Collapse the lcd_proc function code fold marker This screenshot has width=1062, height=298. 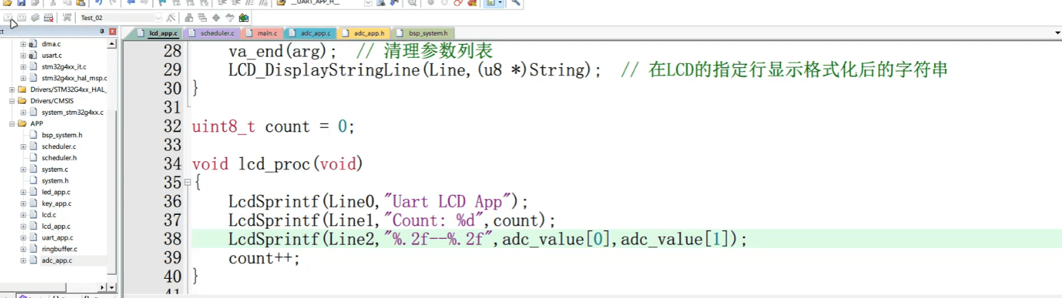[188, 183]
